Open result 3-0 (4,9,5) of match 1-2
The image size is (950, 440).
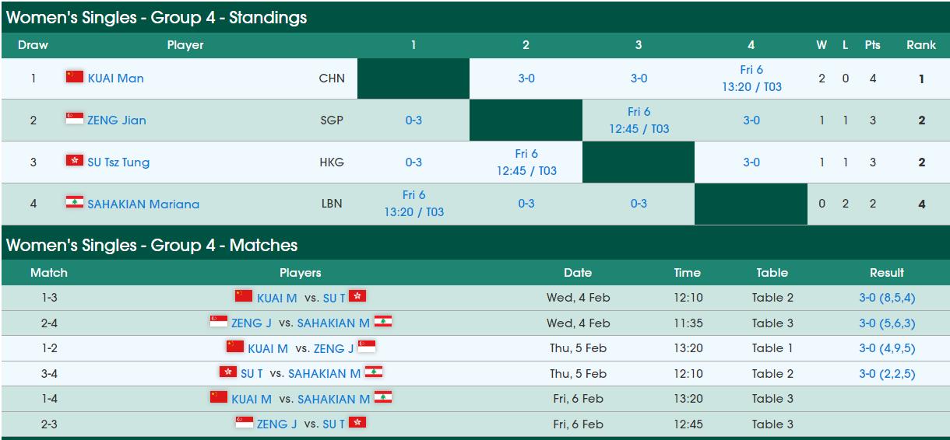pos(886,348)
